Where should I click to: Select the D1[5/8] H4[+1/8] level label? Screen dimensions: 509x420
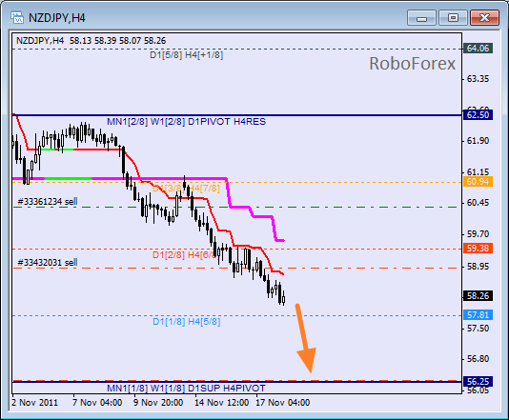[186, 55]
